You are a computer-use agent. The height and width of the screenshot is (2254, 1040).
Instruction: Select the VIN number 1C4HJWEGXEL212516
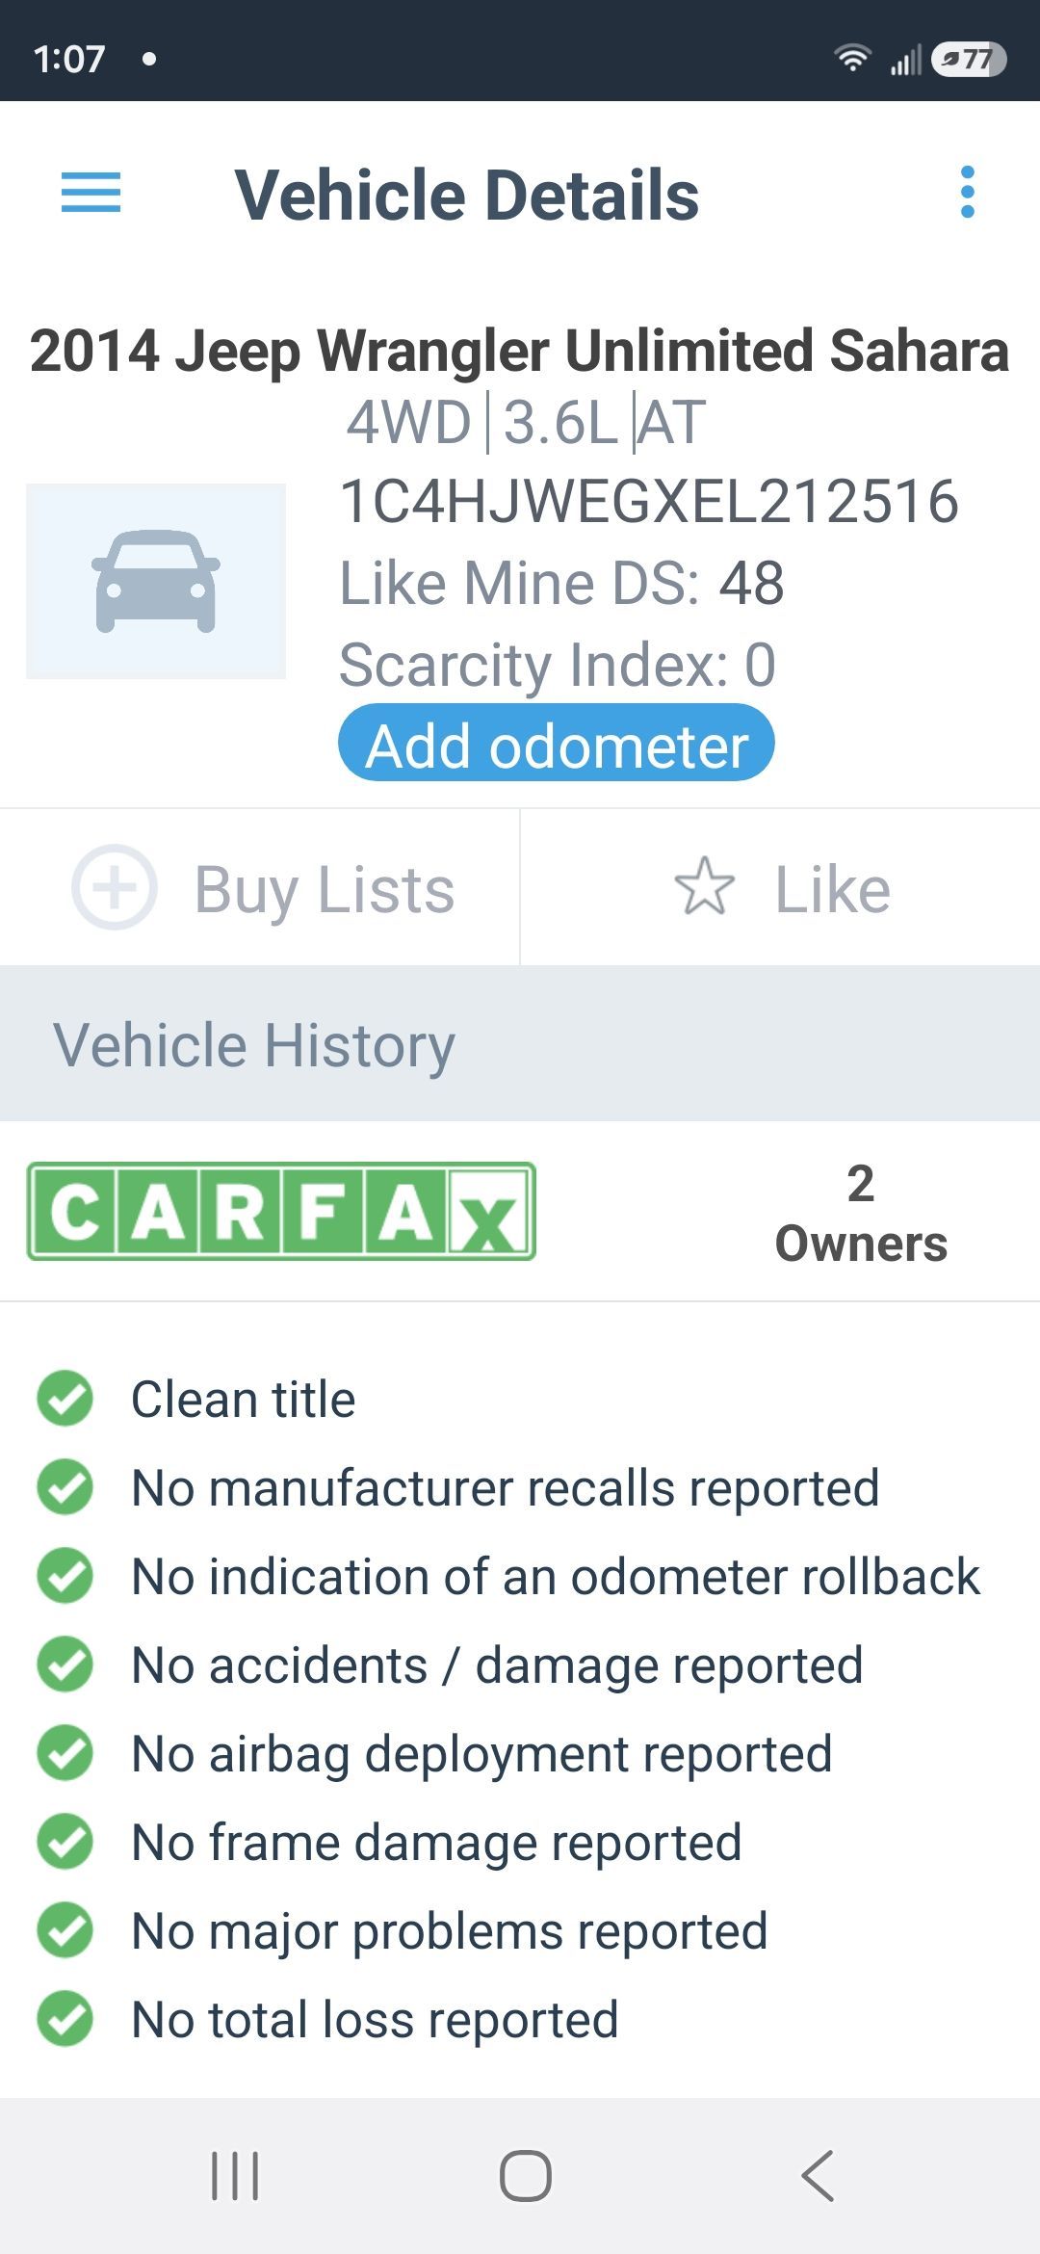click(649, 502)
